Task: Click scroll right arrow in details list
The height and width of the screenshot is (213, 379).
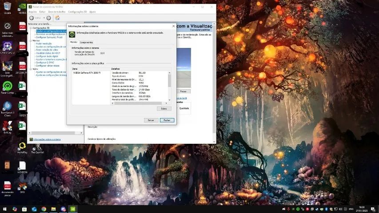Action: [166, 103]
